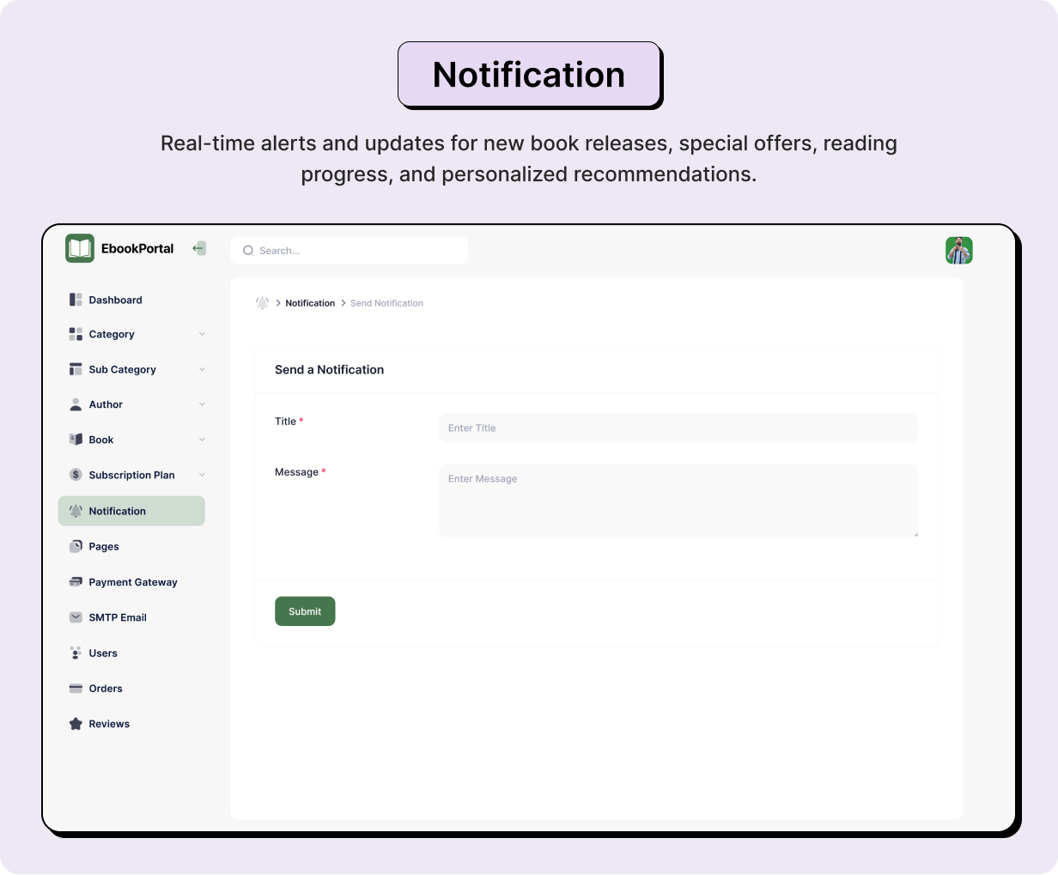Click the SMTP Email envelope icon
The height and width of the screenshot is (875, 1058).
[x=76, y=617]
